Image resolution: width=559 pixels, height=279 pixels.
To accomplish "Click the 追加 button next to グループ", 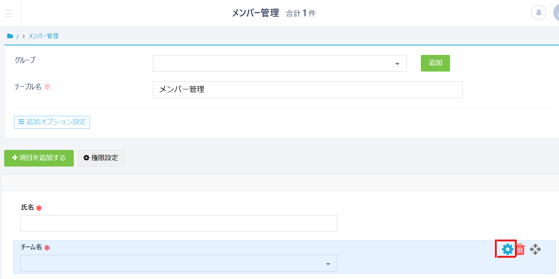I will click(435, 63).
